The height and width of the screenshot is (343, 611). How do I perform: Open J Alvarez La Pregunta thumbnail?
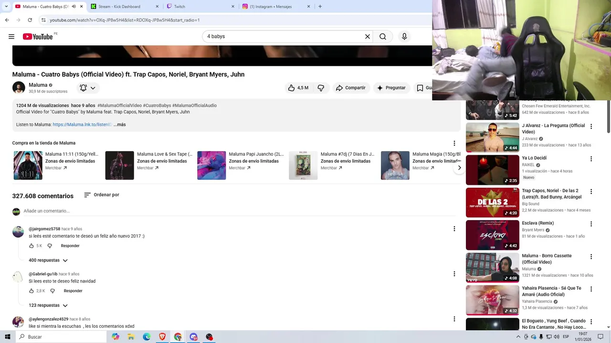point(492,138)
